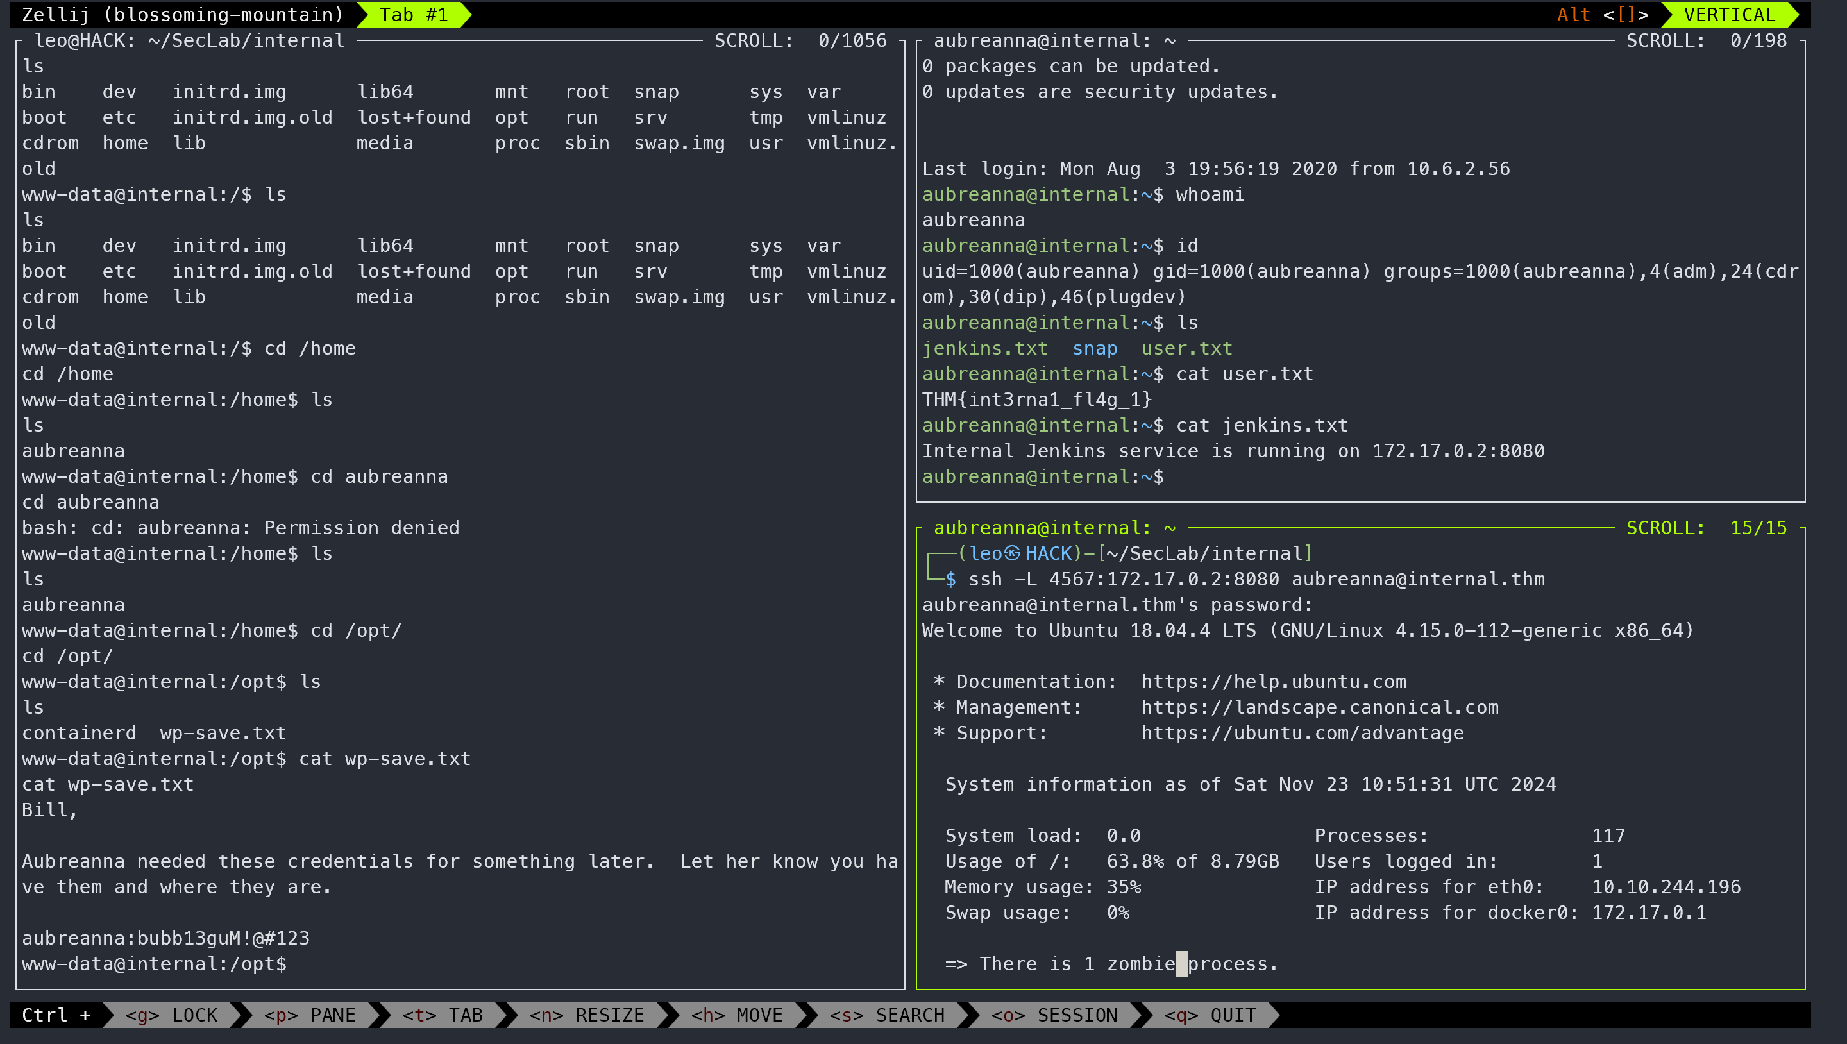Click the 'containerd wp-save.txt' listing line
Image resolution: width=1847 pixels, height=1044 pixels.
click(x=154, y=733)
